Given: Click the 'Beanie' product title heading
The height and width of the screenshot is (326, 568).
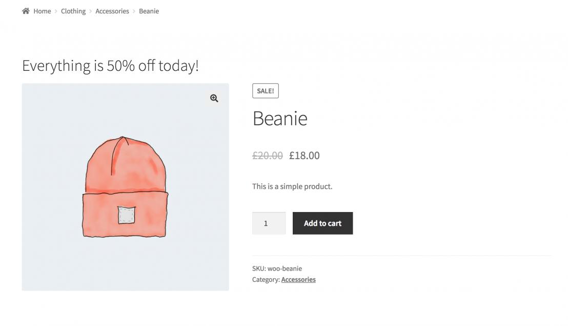Looking at the screenshot, I should (x=280, y=119).
